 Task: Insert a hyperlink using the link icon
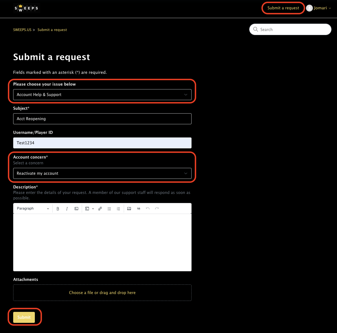click(x=100, y=208)
